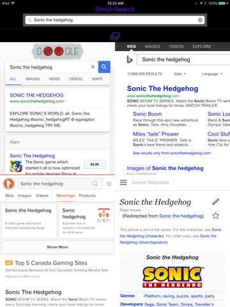Tap the Bing search input field
Screen dimensions: 230x307
point(183,59)
